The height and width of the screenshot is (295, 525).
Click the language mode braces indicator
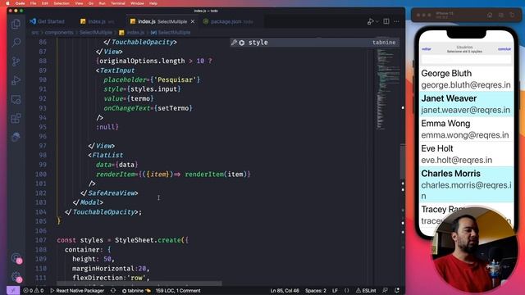pos(346,291)
